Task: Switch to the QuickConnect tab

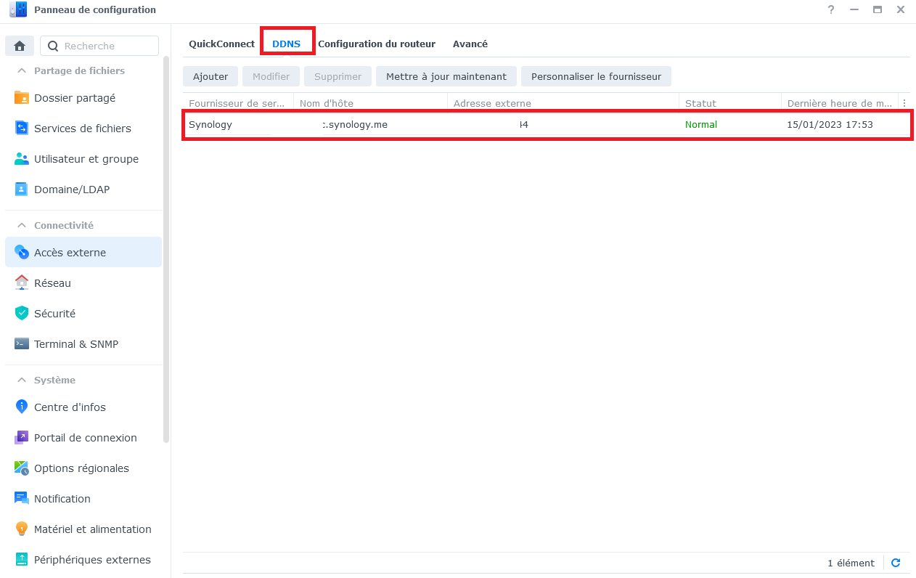Action: [x=221, y=44]
